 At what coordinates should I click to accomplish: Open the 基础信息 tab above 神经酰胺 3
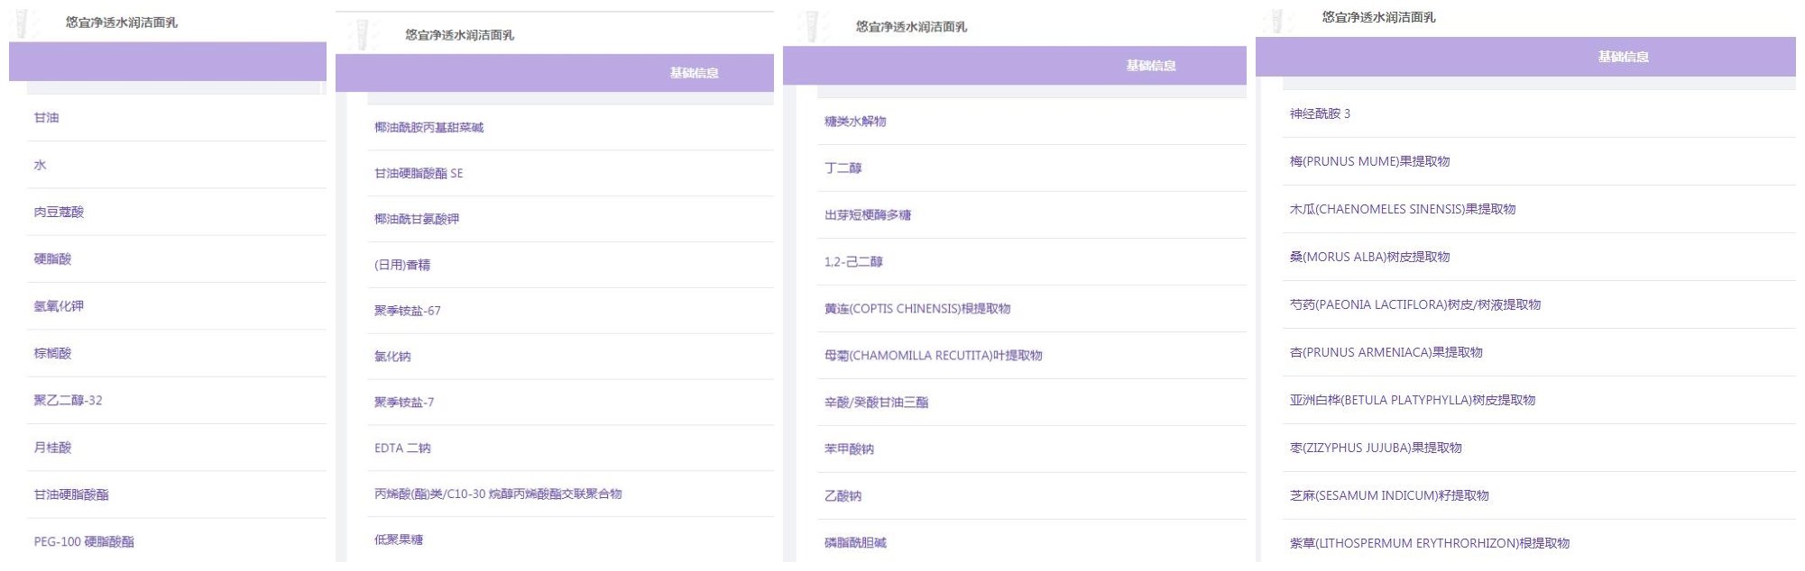[1622, 57]
